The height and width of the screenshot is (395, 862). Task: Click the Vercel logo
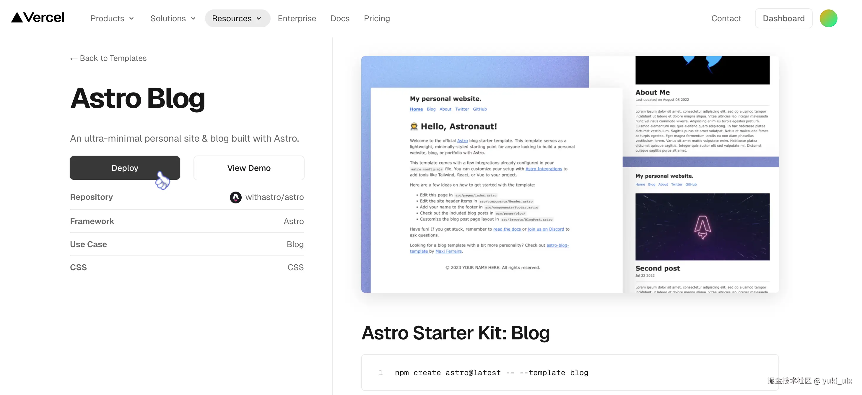coord(38,18)
